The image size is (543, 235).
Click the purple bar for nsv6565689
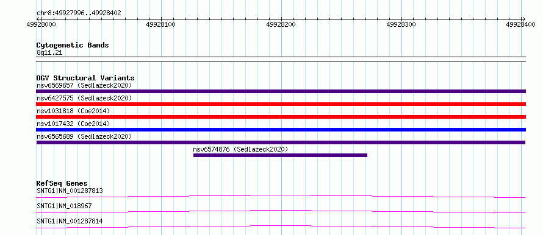[x=281, y=142]
